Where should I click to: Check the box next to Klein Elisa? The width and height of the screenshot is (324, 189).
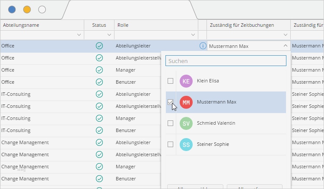click(171, 81)
